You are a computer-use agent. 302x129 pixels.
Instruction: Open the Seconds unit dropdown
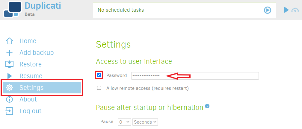(145, 122)
